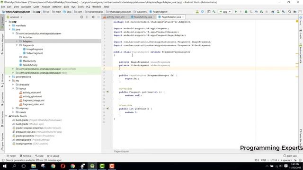Open the Analyze menu
The image size is (303, 170).
point(45,7)
